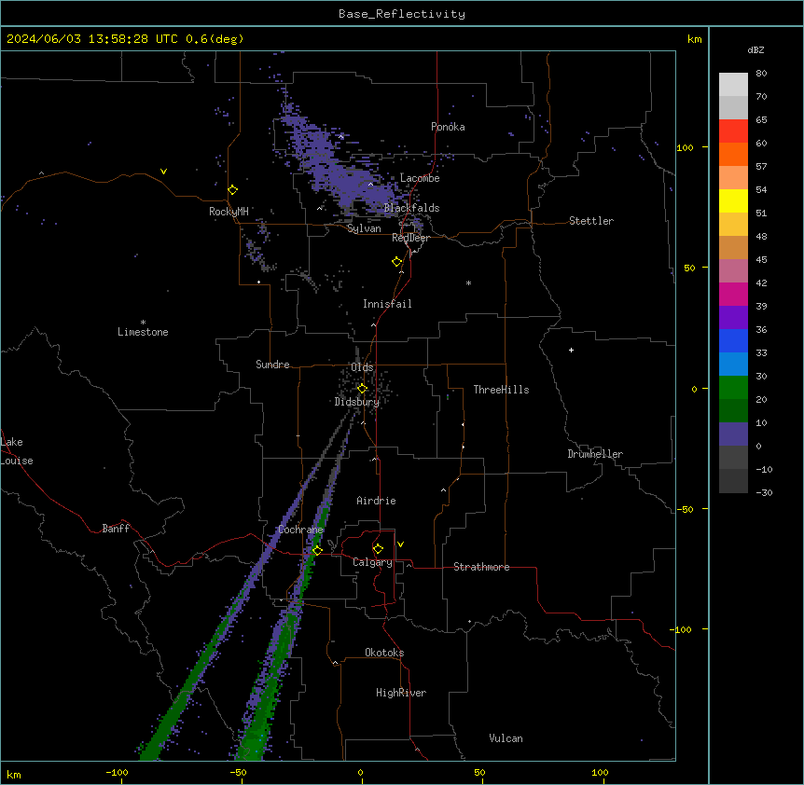Viewport: 804px width, 785px height.
Task: Click the amber 48-51 dBZ legend swatch
Action: pos(733,225)
